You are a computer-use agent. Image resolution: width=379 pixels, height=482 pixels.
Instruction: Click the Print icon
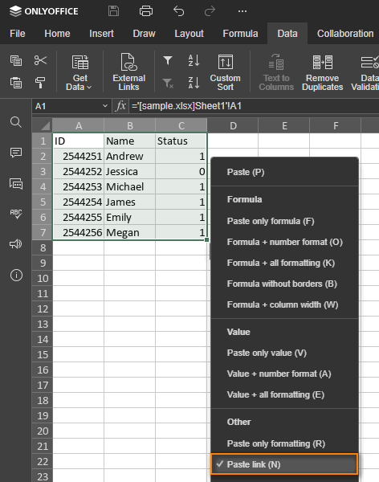[x=145, y=11]
